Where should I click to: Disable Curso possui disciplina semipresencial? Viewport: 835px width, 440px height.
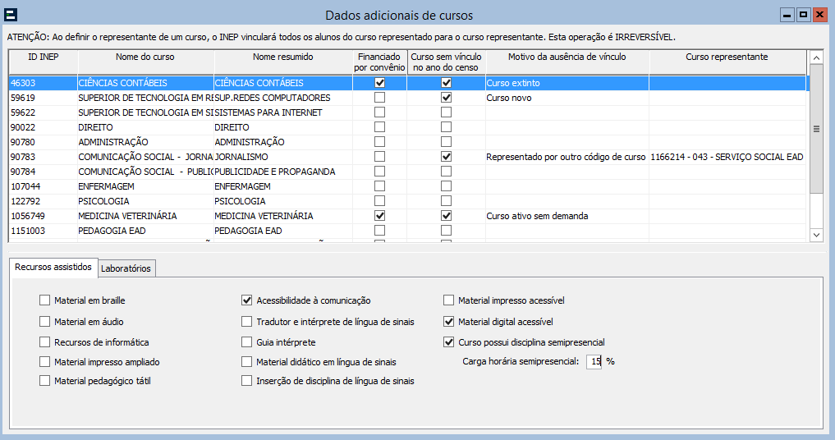449,342
